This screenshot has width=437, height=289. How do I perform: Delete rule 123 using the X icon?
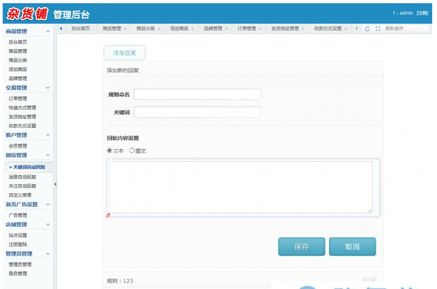click(373, 280)
